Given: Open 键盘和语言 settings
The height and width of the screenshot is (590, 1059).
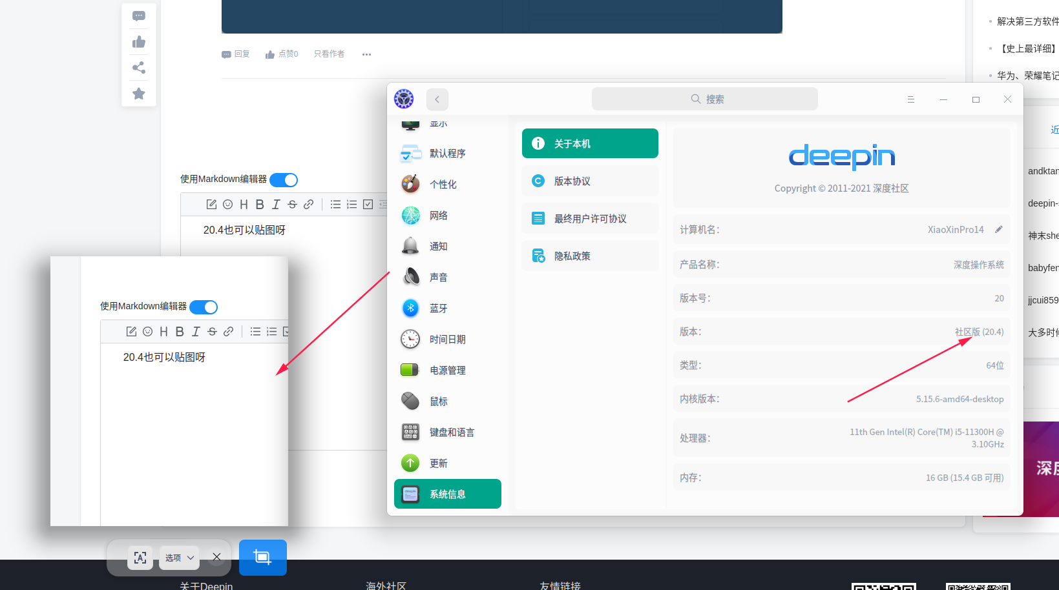Looking at the screenshot, I should tap(448, 432).
